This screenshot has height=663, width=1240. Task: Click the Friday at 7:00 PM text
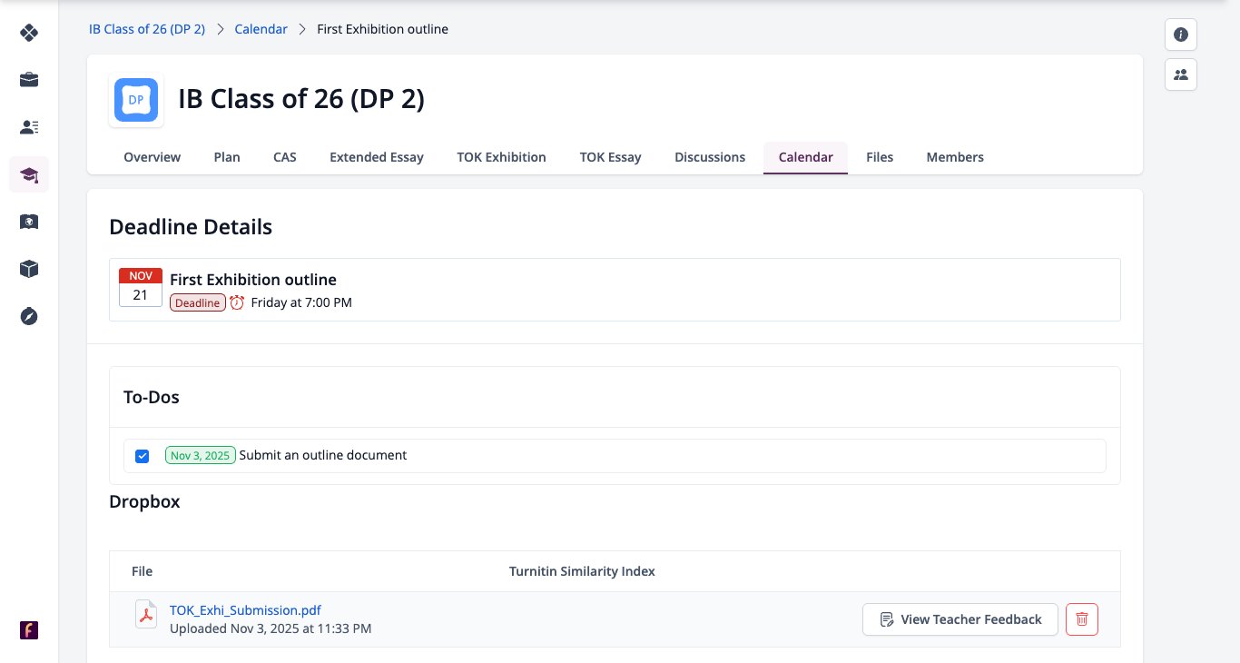coord(301,302)
